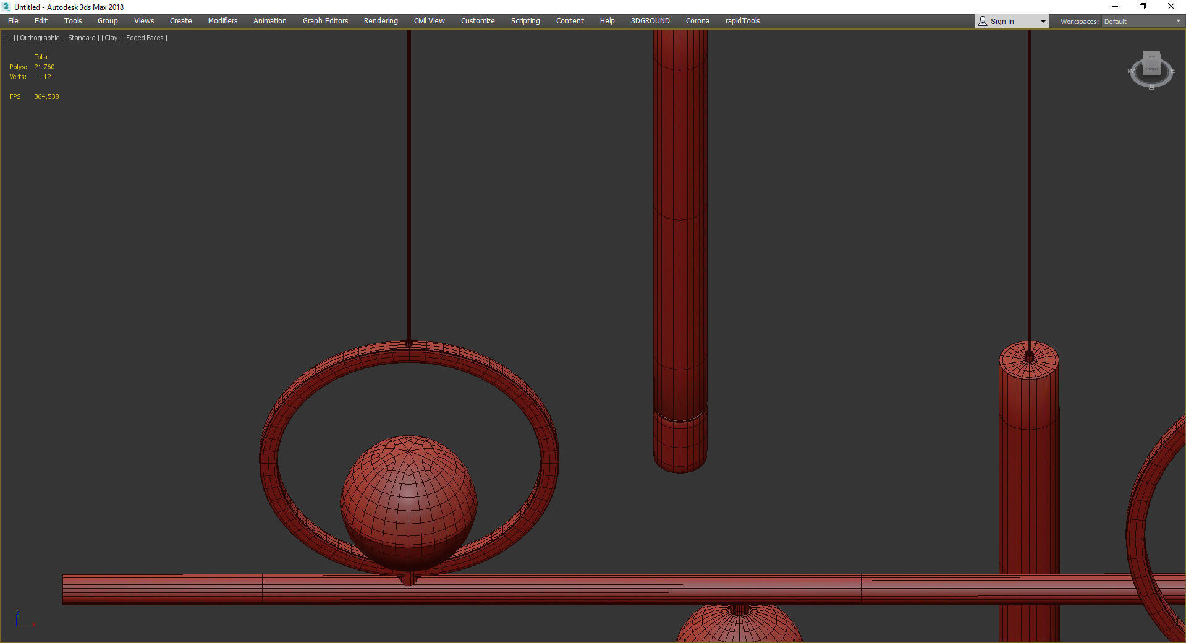Open the rapidTools menu
Viewport: 1186px width, 643px height.
coord(742,21)
